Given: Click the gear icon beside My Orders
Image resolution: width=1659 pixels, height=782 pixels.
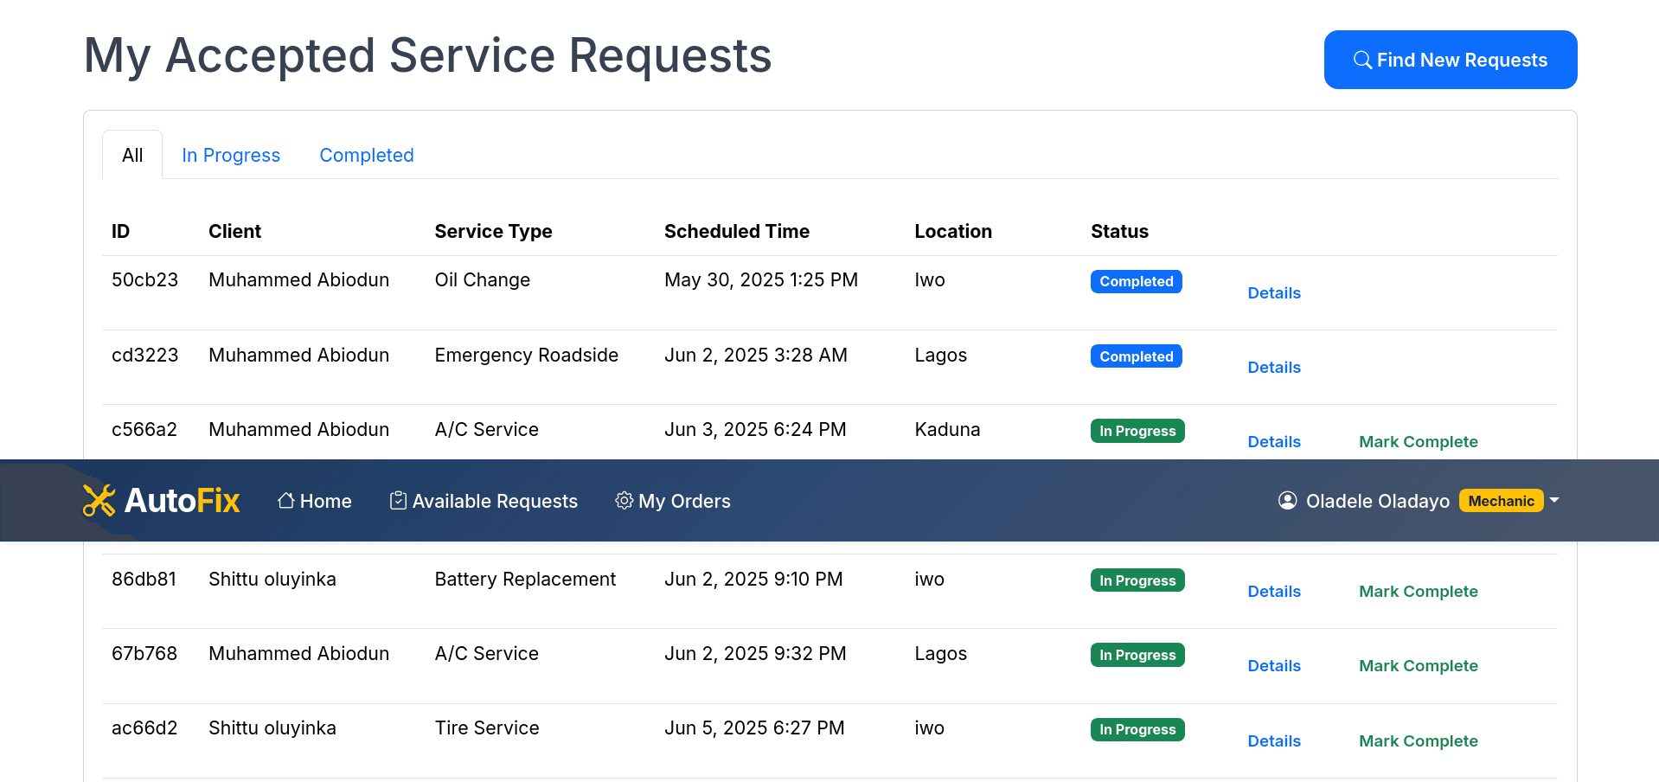Looking at the screenshot, I should 624,501.
